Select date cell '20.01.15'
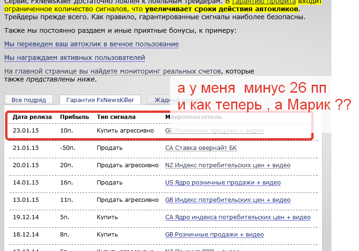The image size is (359, 251). pos(26,165)
